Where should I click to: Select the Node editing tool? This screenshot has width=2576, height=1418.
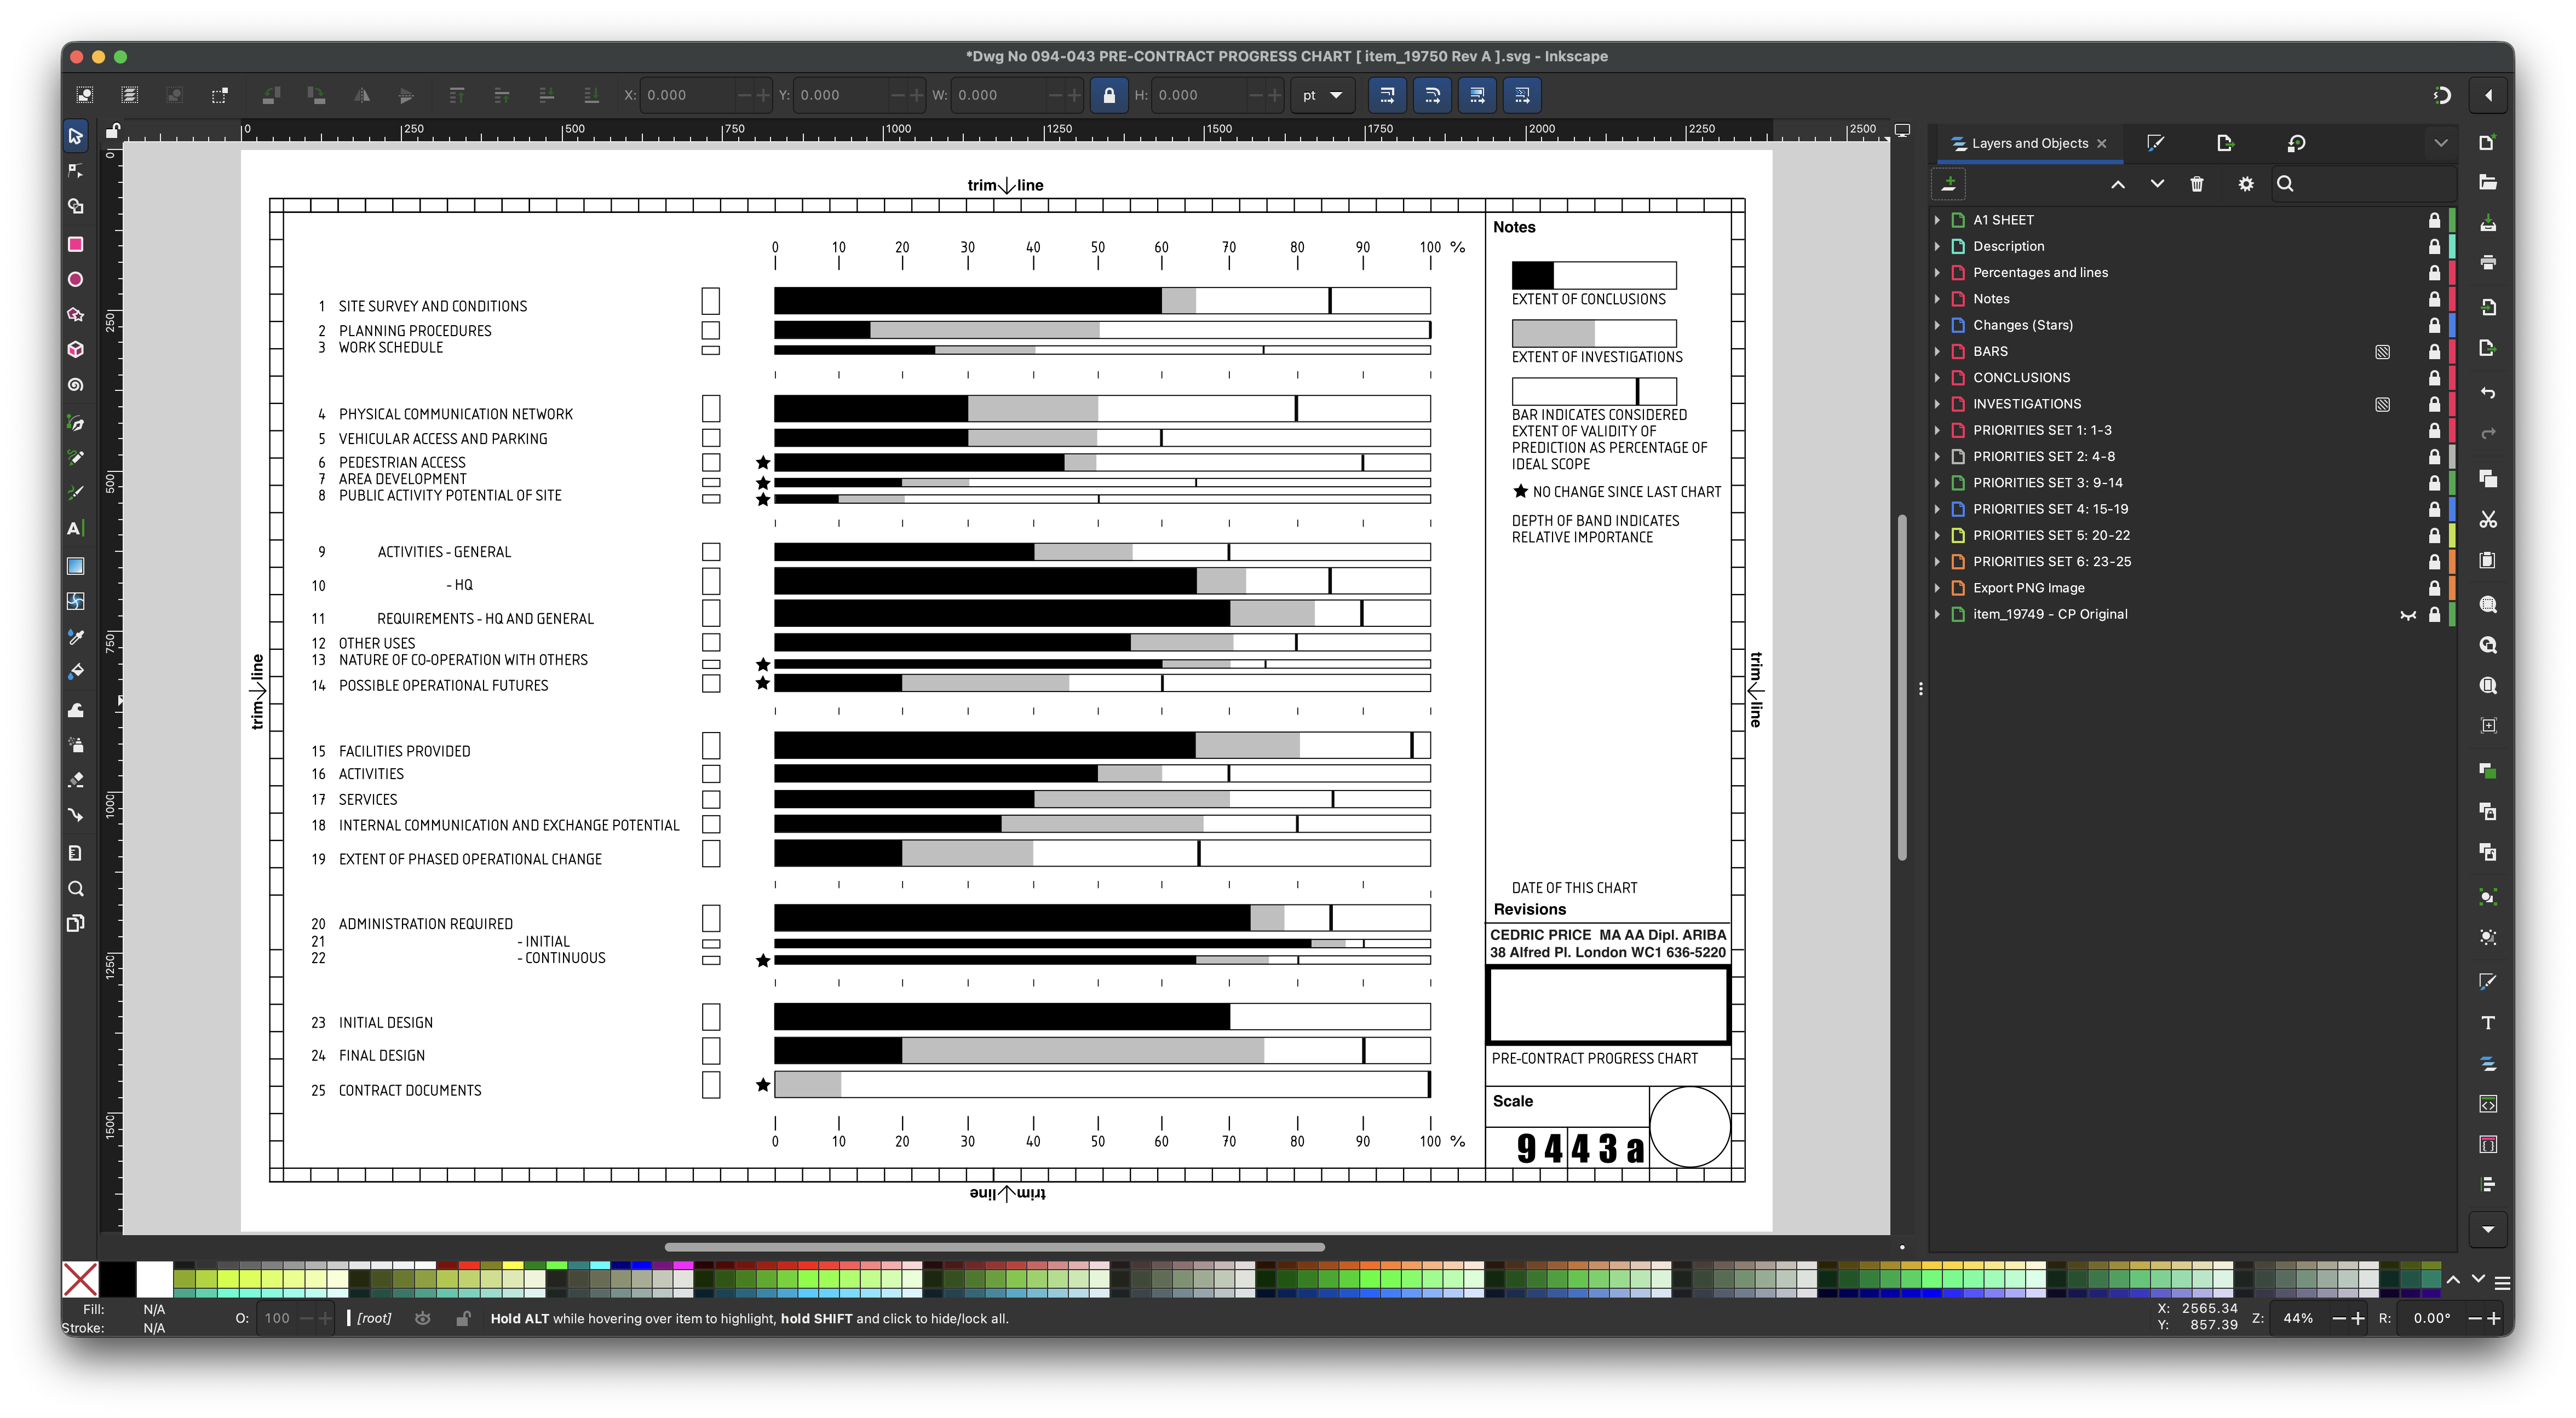coord(75,171)
